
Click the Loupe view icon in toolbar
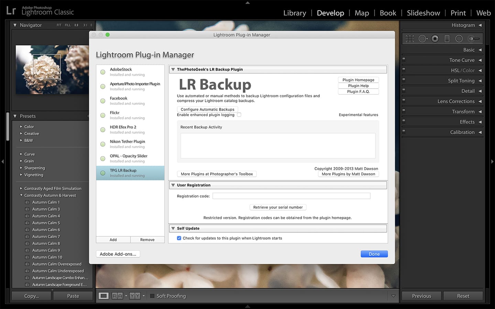tap(103, 296)
